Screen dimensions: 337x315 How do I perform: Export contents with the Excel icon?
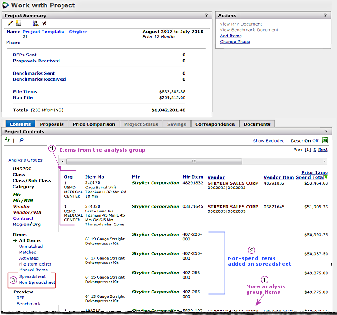(x=325, y=140)
